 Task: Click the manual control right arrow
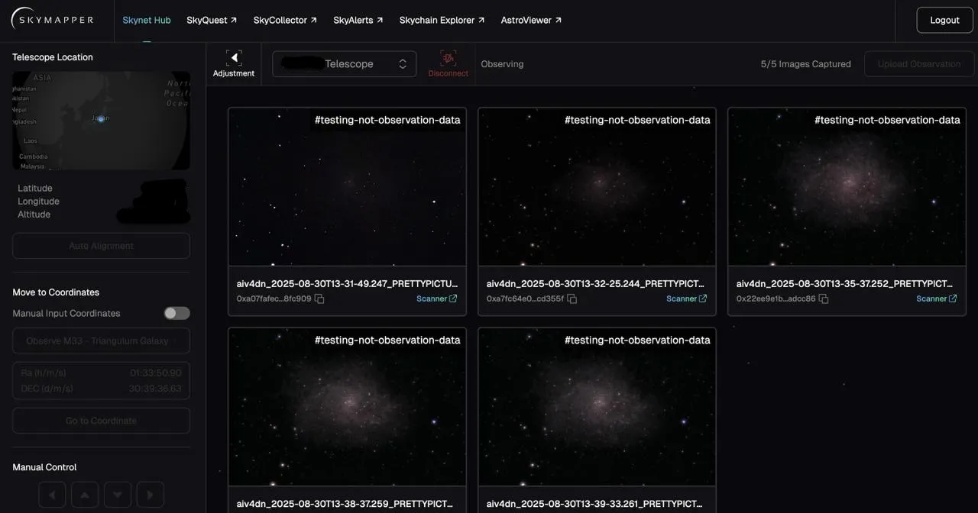click(151, 495)
